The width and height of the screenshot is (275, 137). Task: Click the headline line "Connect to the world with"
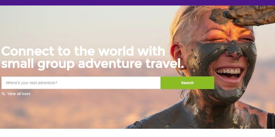pos(83,51)
